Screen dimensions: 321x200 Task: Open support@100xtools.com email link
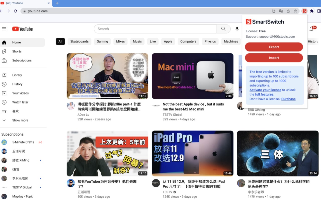tap(277, 36)
